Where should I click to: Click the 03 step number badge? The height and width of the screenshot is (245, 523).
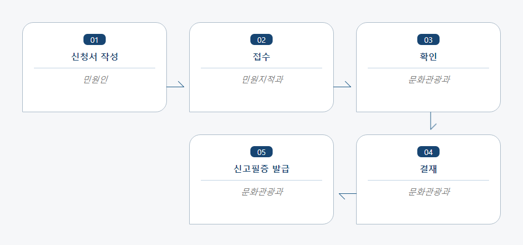428,39
